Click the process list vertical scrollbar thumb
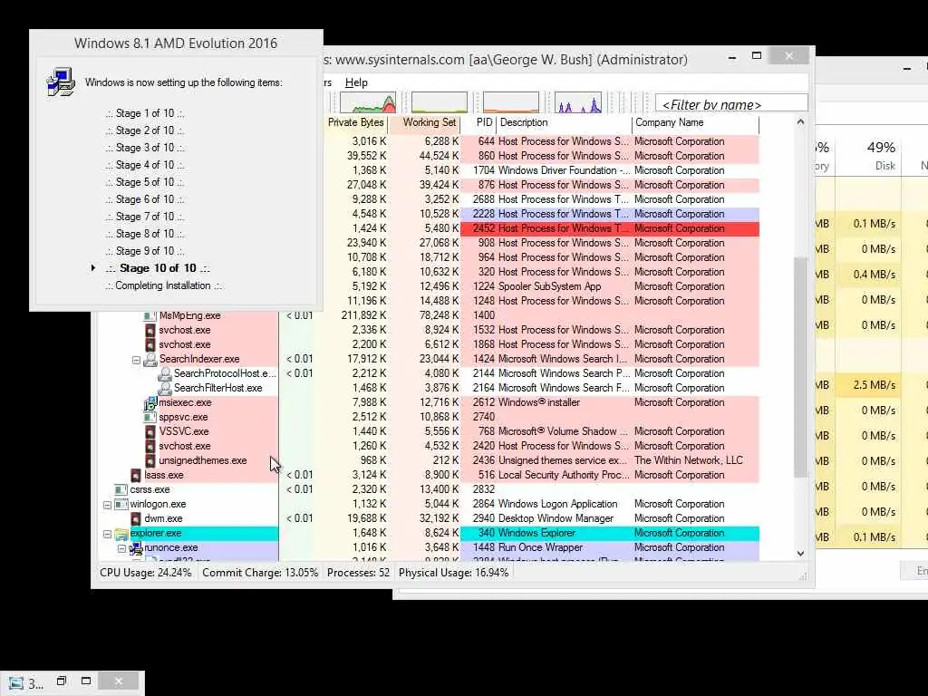The height and width of the screenshot is (696, 928). 800,367
